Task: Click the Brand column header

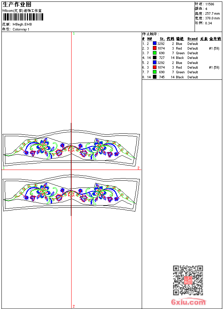Action: (x=192, y=39)
